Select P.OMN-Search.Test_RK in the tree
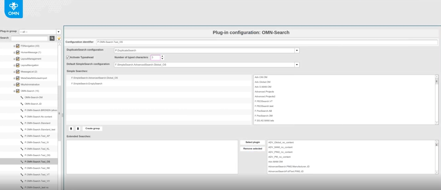 click(37, 168)
